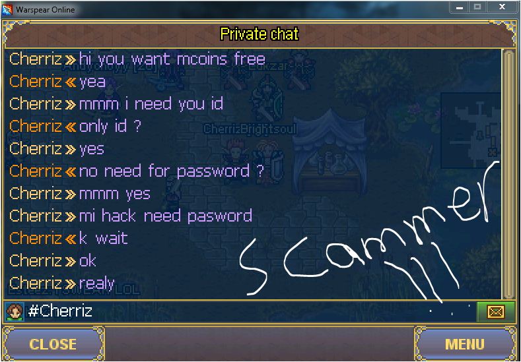
Task: Select message "mi hack need pasword"
Action: point(166,216)
